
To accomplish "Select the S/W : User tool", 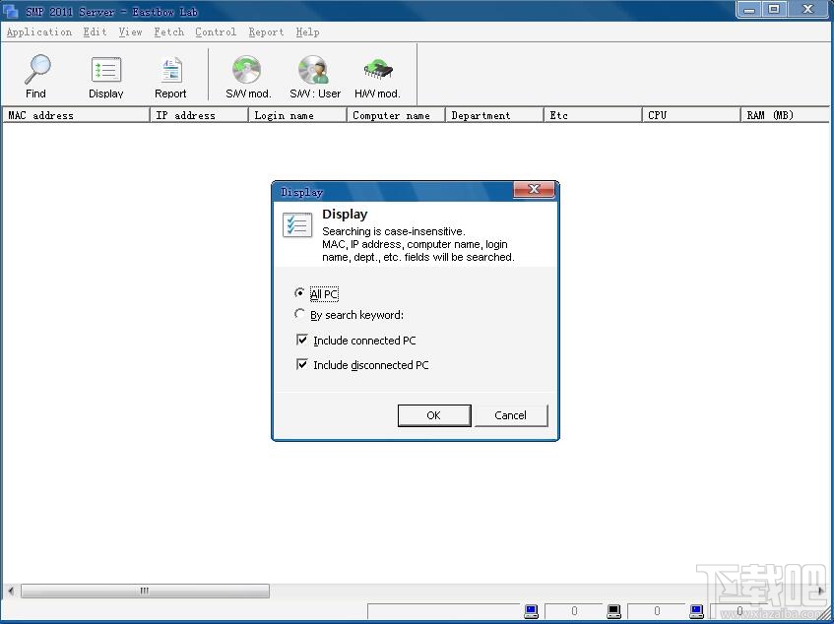I will click(x=314, y=75).
